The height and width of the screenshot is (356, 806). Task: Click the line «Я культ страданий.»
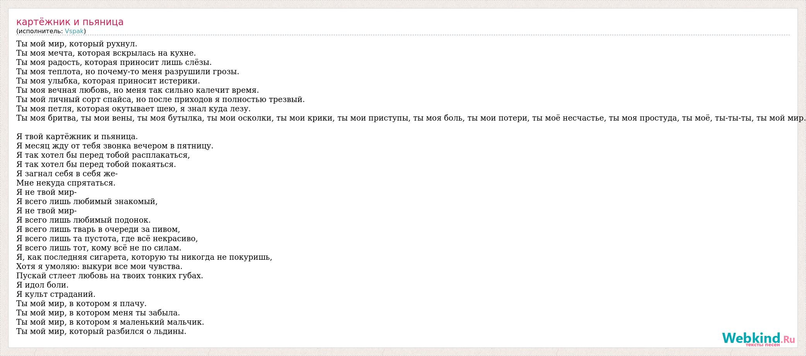tap(56, 294)
